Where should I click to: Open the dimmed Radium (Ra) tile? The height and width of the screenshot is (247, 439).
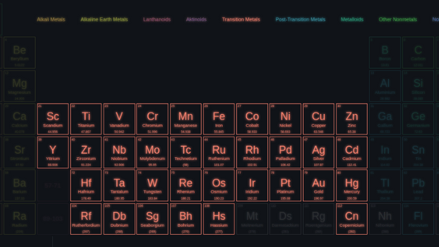click(20, 219)
